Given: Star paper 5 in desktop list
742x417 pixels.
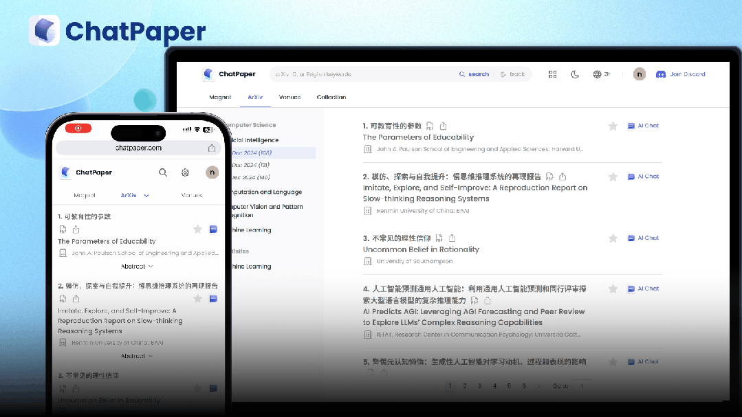Looking at the screenshot, I should point(613,362).
